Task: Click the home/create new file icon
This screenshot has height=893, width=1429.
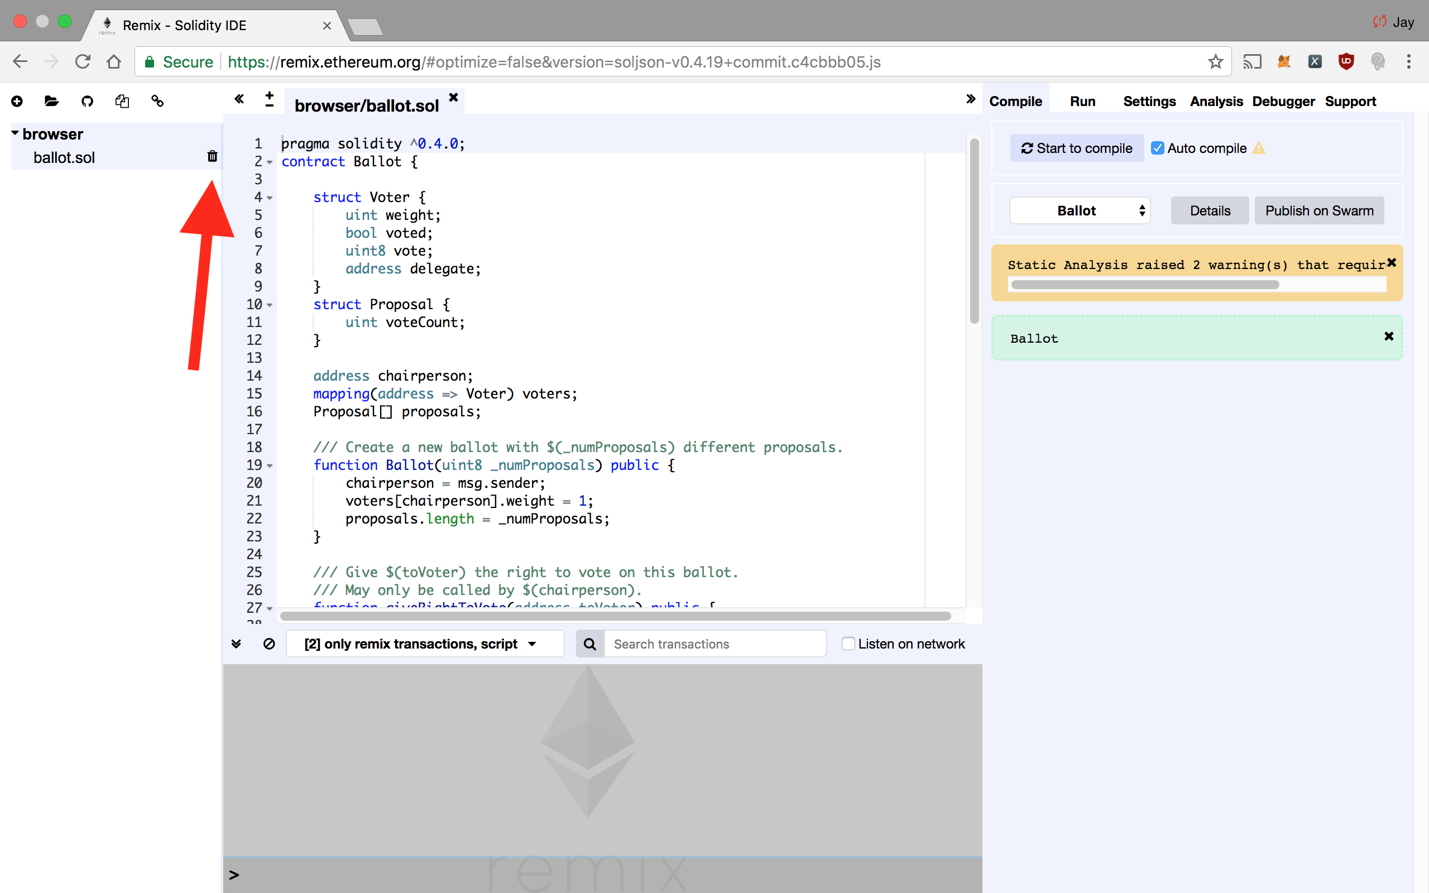Action: (16, 101)
